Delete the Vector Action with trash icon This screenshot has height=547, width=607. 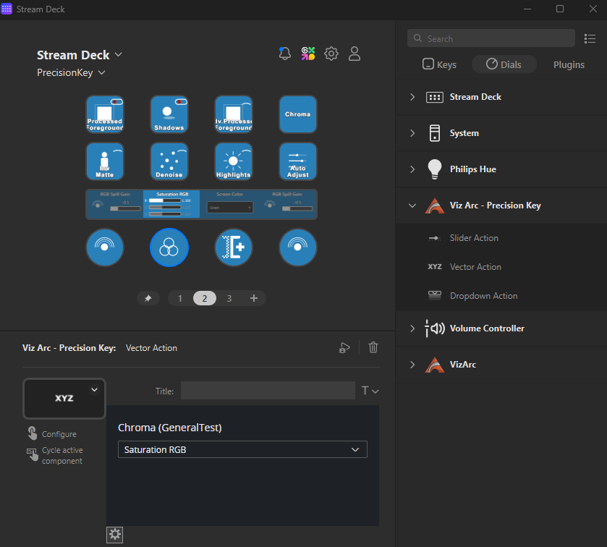[373, 347]
